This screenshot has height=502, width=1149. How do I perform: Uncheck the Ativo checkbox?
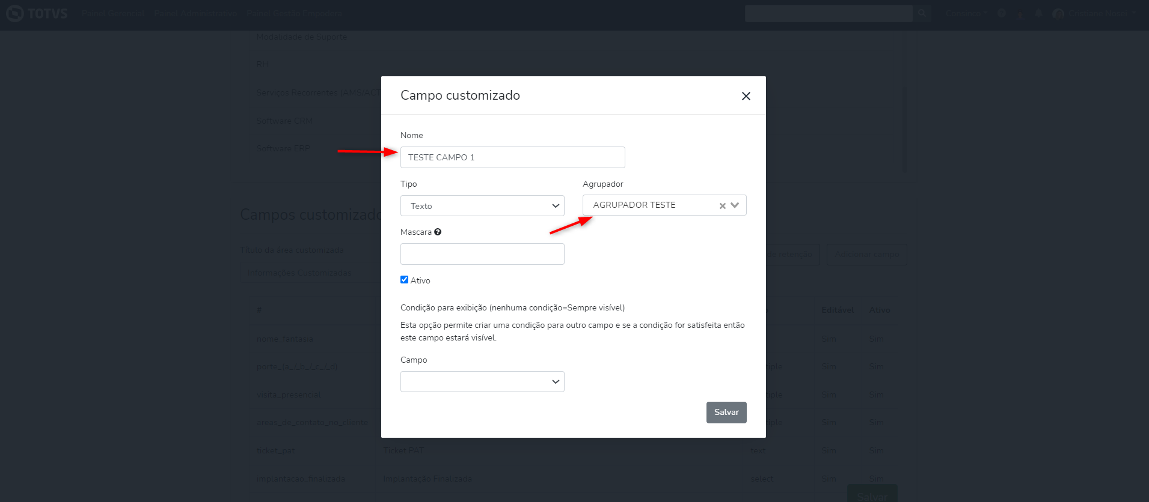point(405,280)
